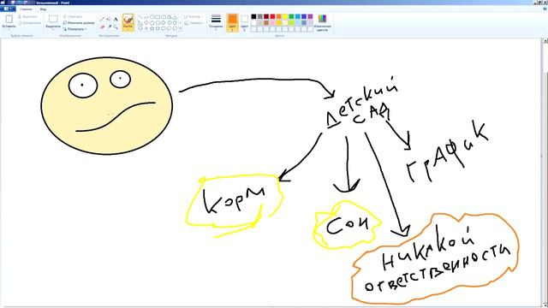The image size is (548, 308).
Task: Activate the Цвет 2 background color
Action: click(244, 22)
